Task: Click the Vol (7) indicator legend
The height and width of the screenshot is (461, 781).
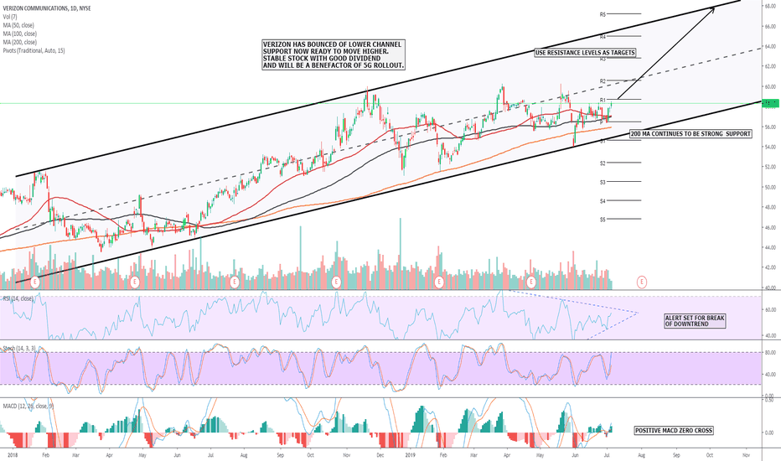Action: 10,17
